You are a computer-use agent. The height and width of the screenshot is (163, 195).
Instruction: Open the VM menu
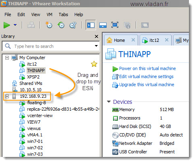click(x=49, y=14)
